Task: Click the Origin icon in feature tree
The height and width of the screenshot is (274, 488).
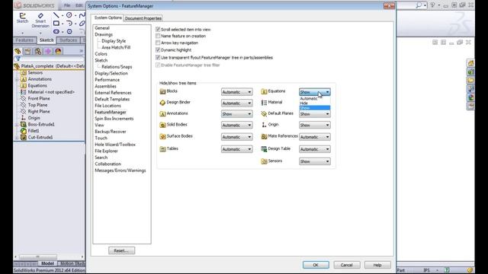Action: [24, 118]
